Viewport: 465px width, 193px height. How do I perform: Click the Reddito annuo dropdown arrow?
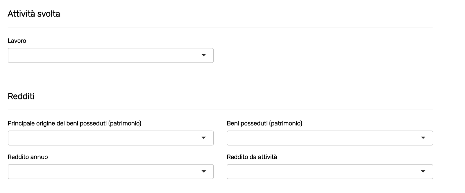coord(204,171)
